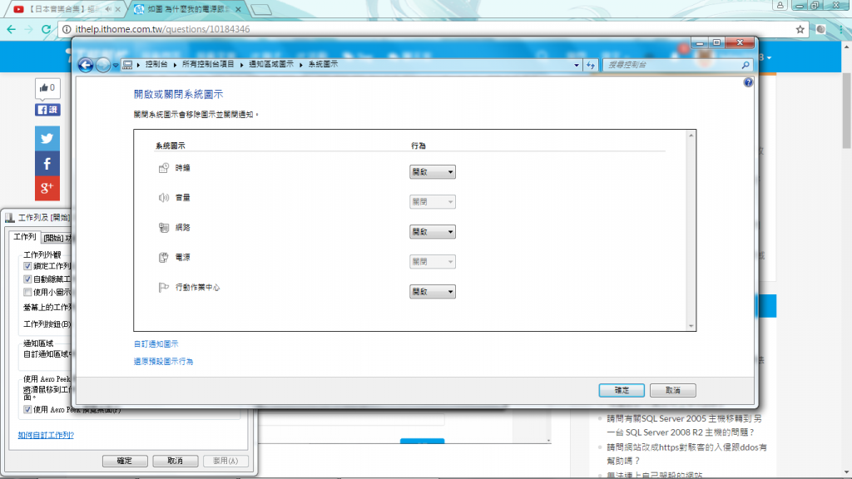
Task: Click the 通知區域圖示 breadcrumb item
Action: 271,64
